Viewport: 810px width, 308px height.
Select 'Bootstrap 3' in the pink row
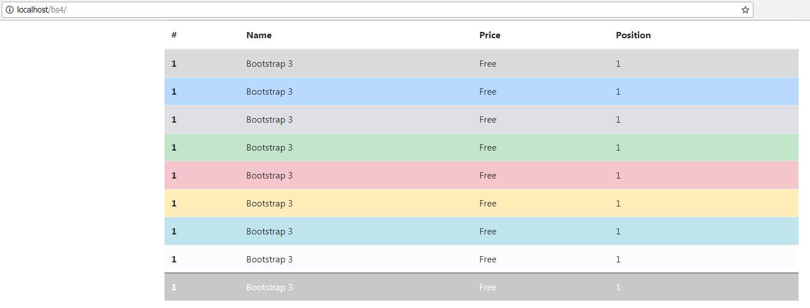tap(269, 176)
